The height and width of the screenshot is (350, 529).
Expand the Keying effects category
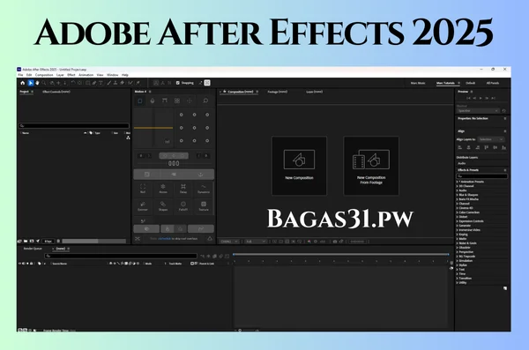457,235
